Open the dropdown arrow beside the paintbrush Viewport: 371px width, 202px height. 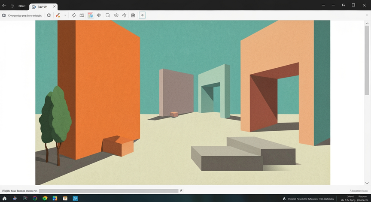[x=65, y=15]
